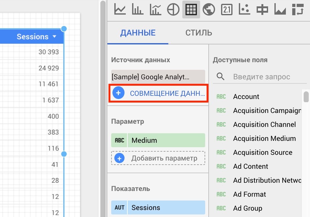Viewport: 310px width, 217px height.
Task: Click the СОВМЕЩЕНИЕ ДАННЫХ blend data link
Action: (x=158, y=93)
